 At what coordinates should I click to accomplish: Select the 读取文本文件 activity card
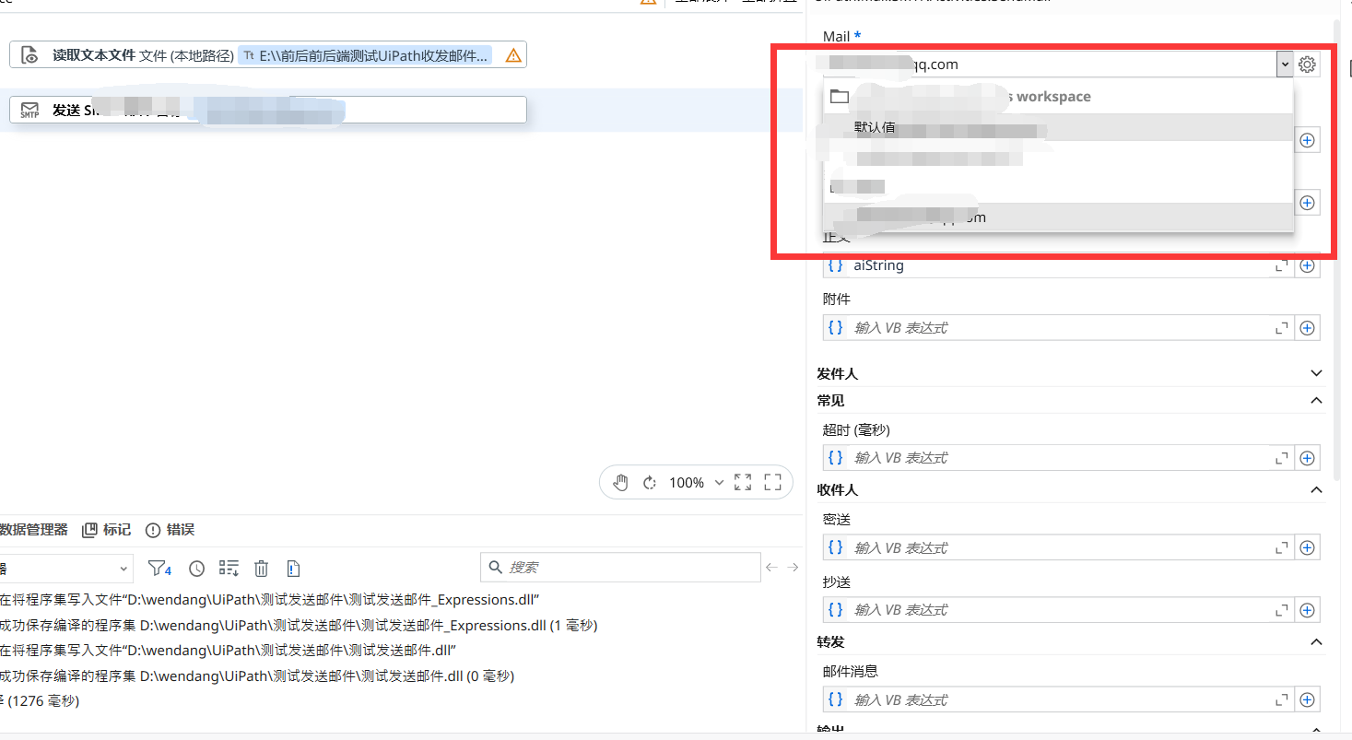268,55
